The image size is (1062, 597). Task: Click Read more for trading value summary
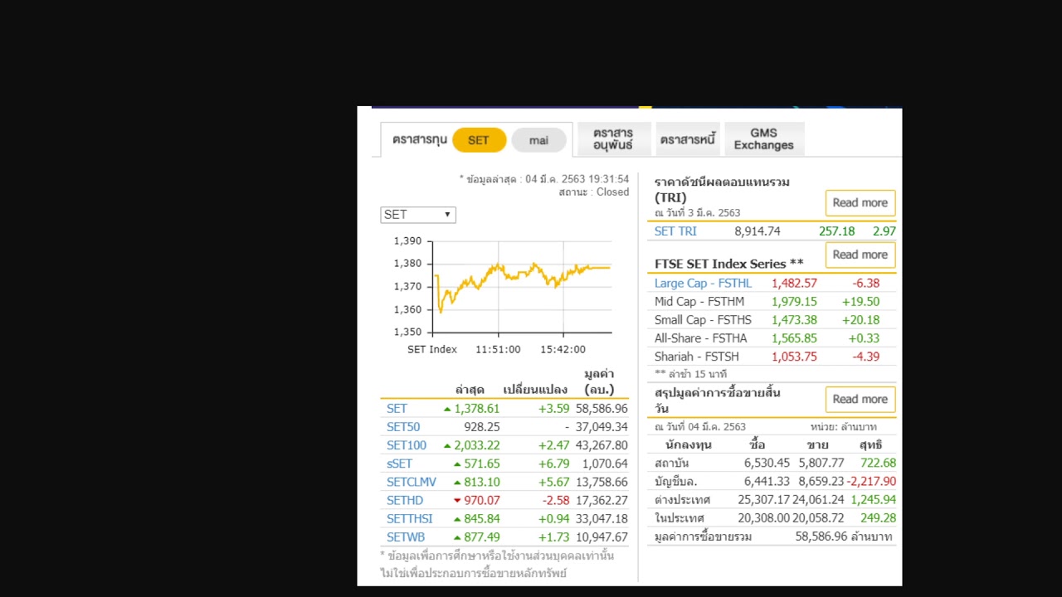coord(860,399)
